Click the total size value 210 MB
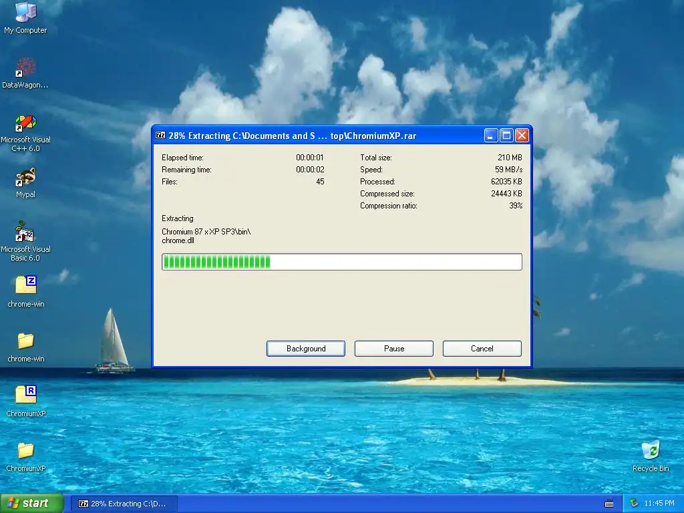The height and width of the screenshot is (513, 684). tap(510, 158)
